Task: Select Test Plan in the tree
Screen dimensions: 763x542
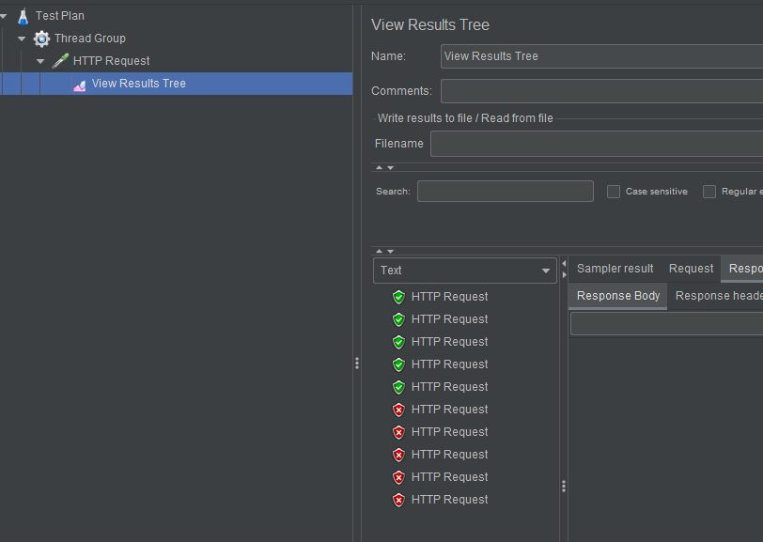Action: coord(60,16)
